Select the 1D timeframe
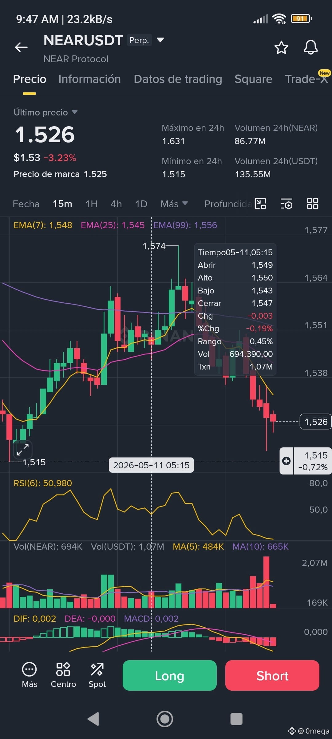Image resolution: width=332 pixels, height=739 pixels. (x=141, y=204)
